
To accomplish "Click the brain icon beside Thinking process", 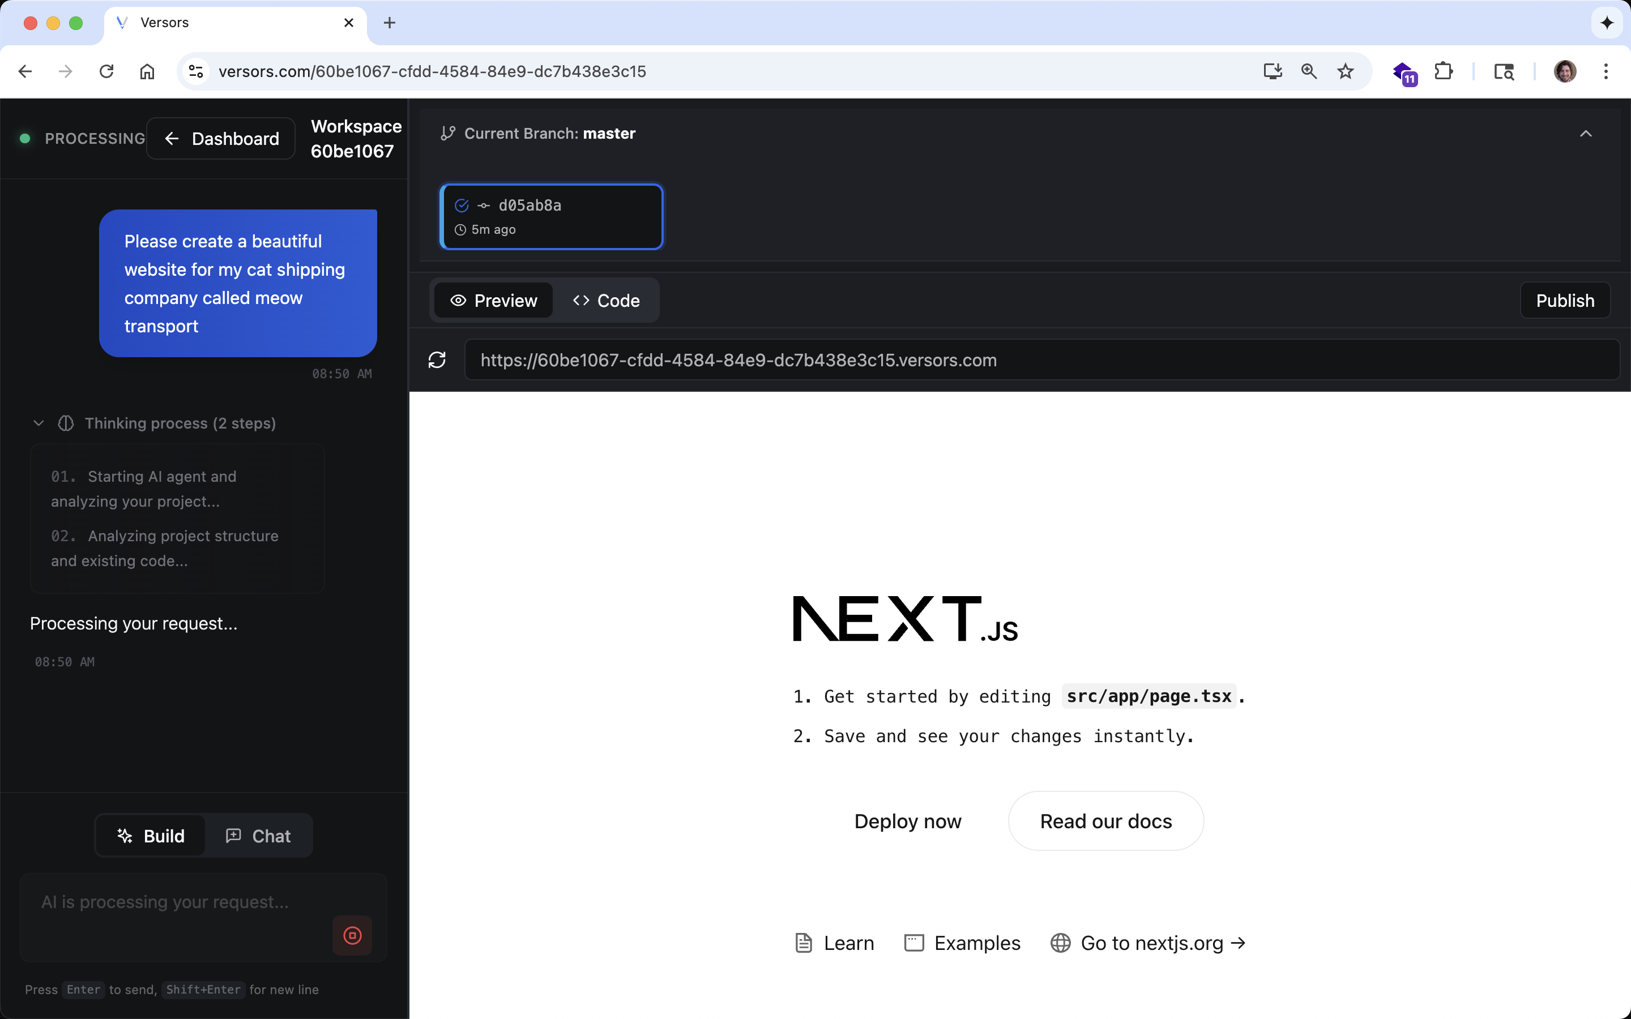I will point(66,423).
